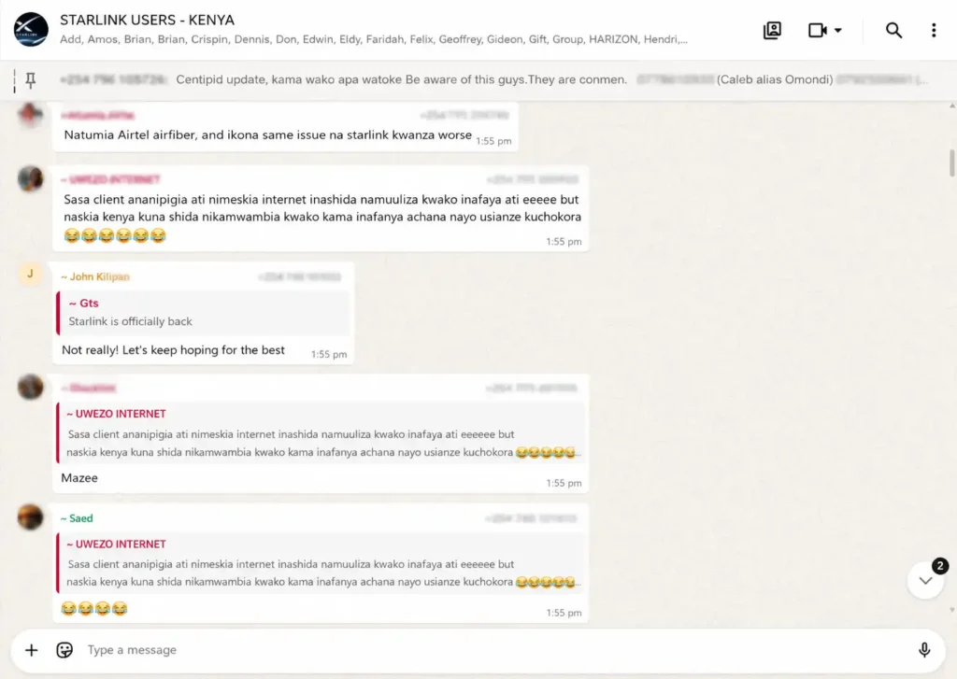This screenshot has width=957, height=679.
Task: Click the group members list subtitle
Action: coord(374,39)
